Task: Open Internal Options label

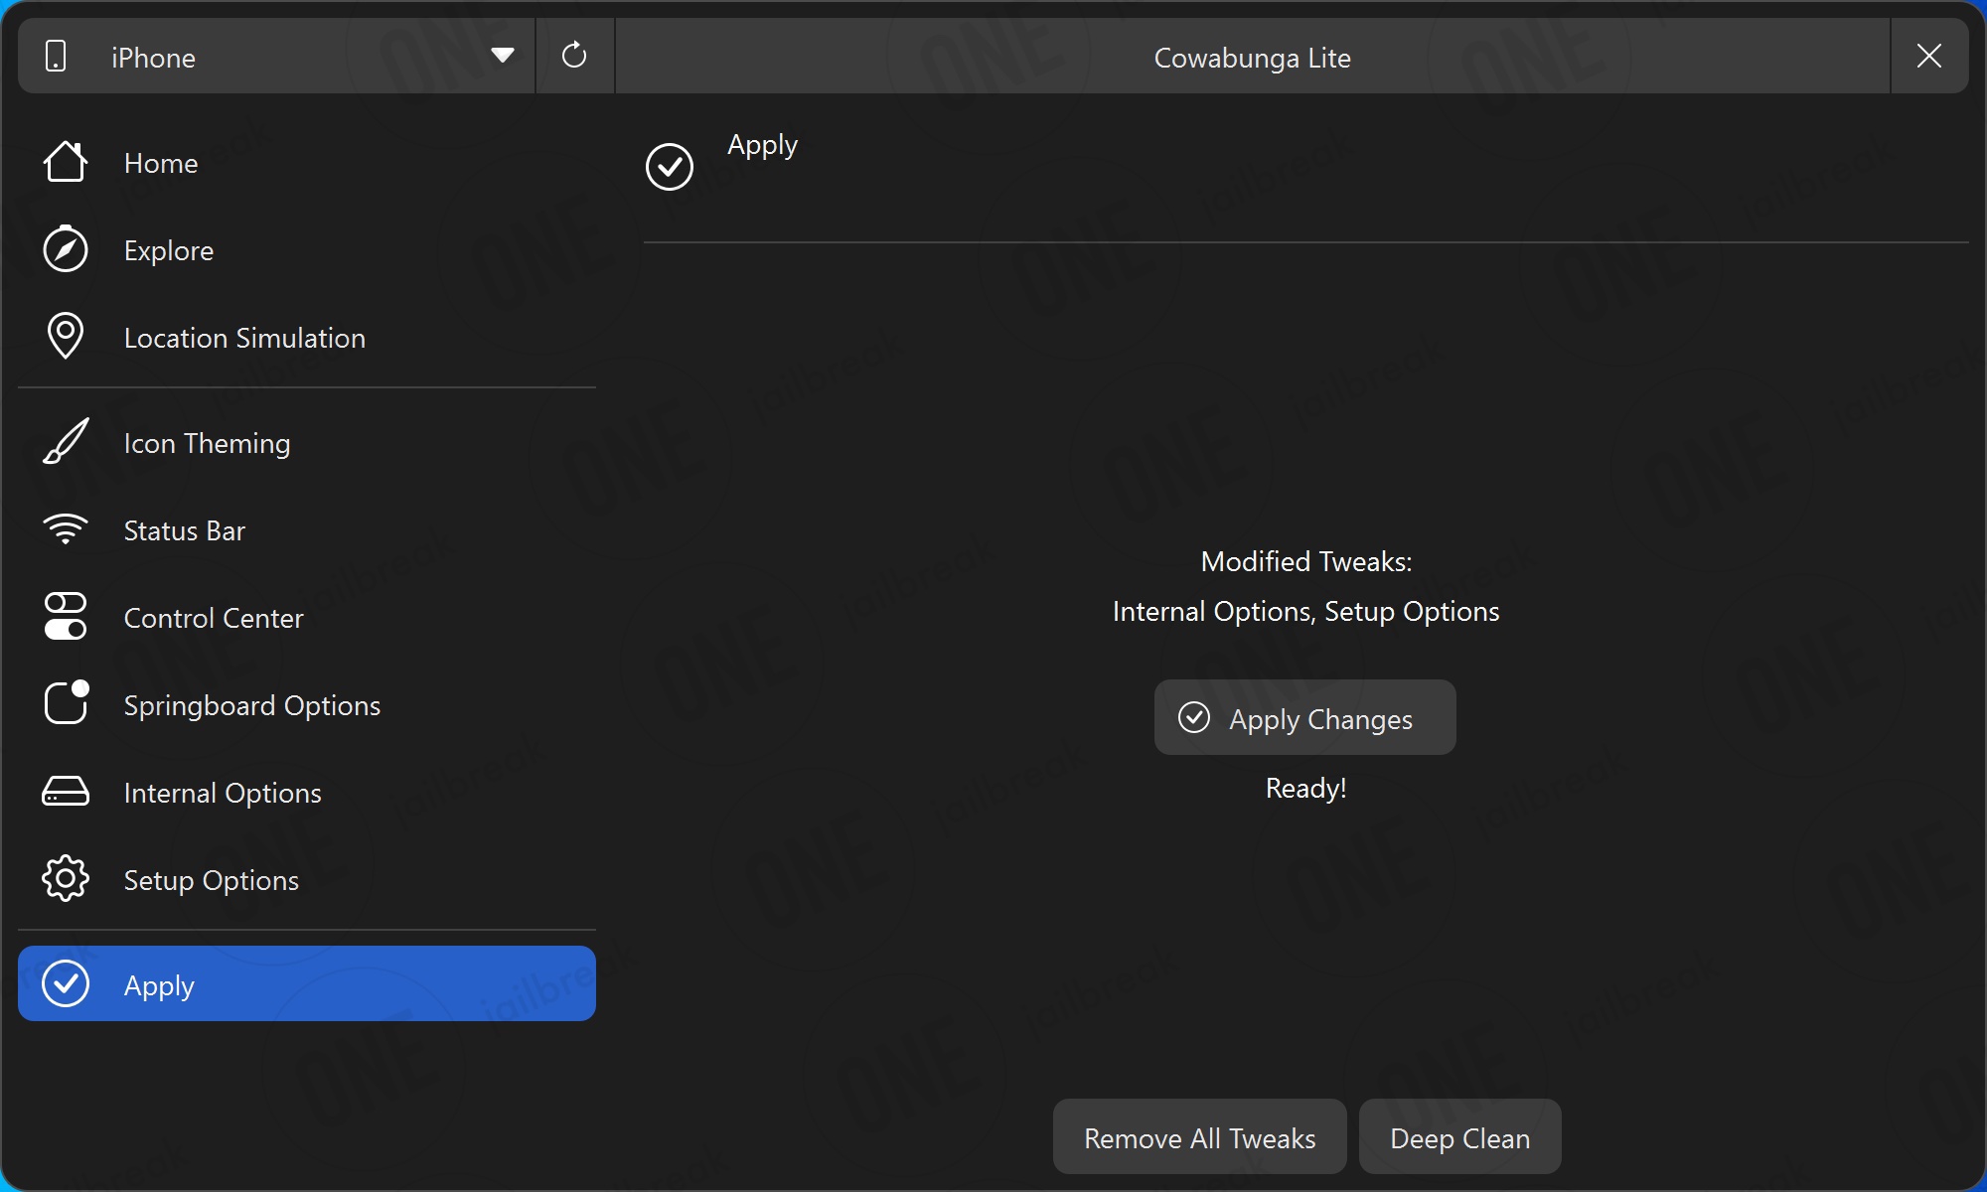Action: [x=223, y=793]
